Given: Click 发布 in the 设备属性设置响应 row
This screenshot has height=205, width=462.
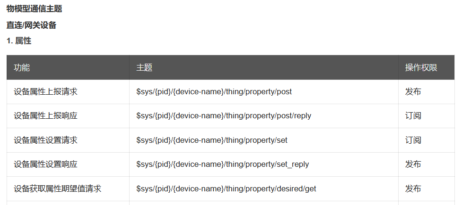Looking at the screenshot, I should click(413, 164).
